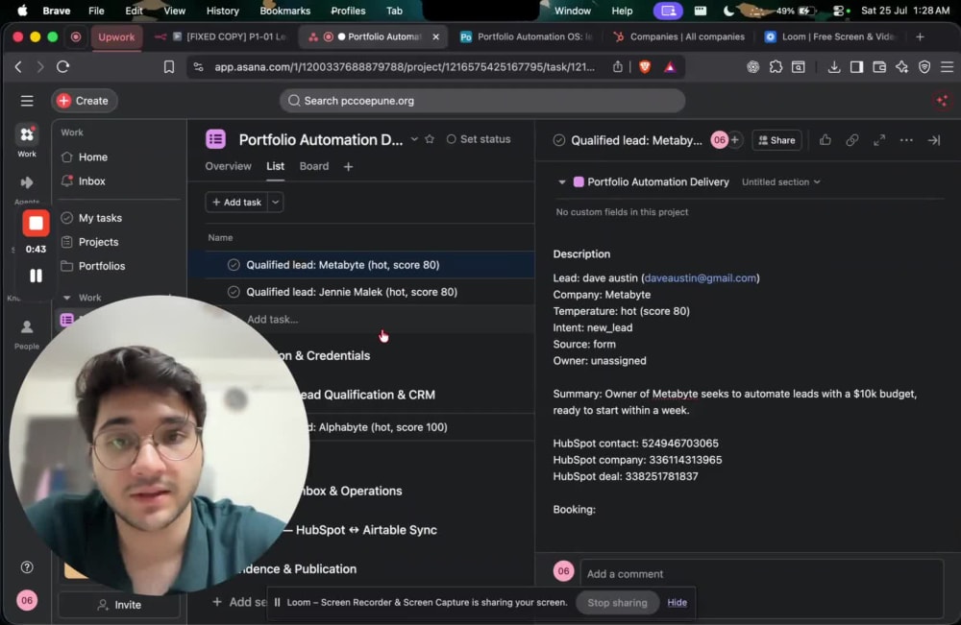Star the Portfolio Automation project
The image size is (961, 625).
(430, 139)
